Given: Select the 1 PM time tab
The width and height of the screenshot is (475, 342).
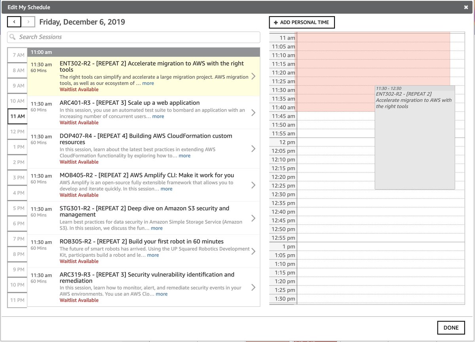Looking at the screenshot, I should 17,147.
